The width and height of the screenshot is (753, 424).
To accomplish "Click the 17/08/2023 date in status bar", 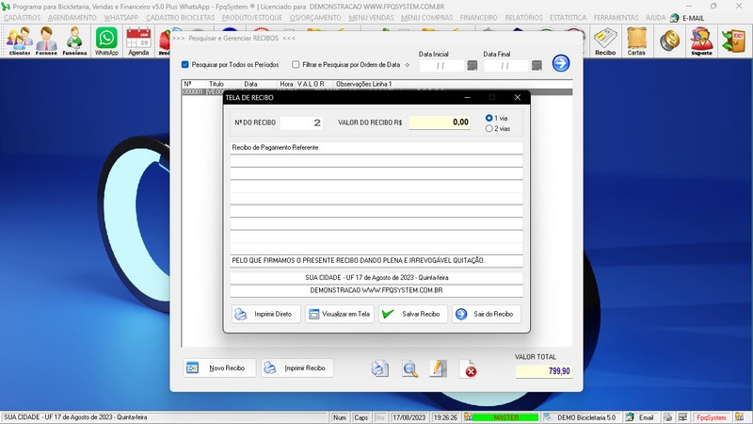I will (409, 417).
